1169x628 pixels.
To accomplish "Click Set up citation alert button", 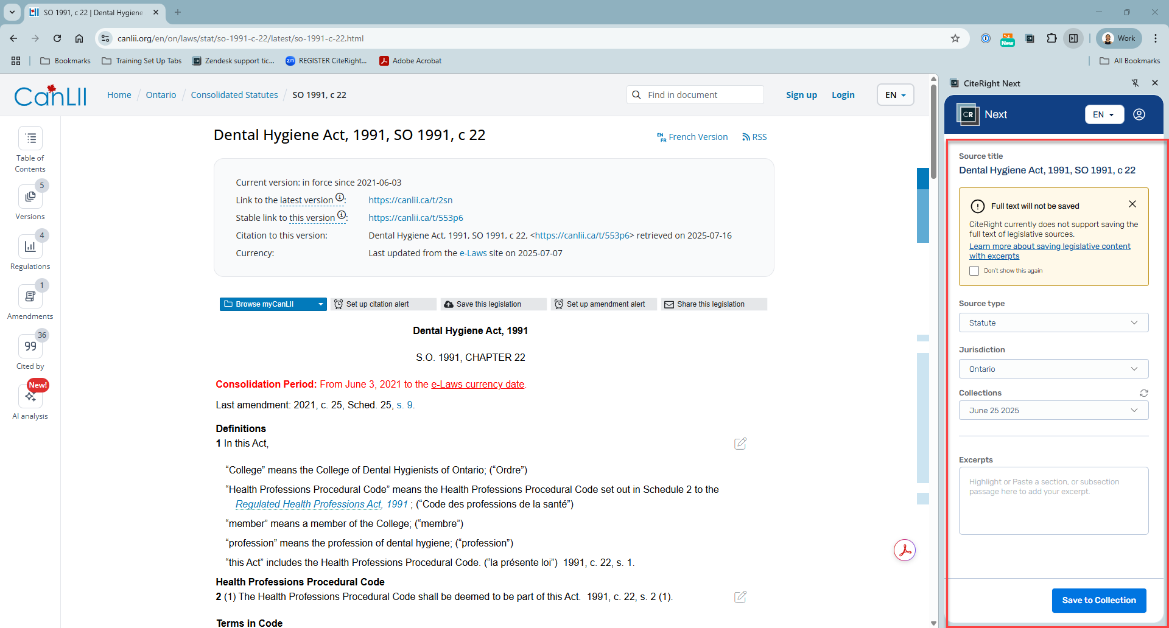I will pyautogui.click(x=384, y=304).
